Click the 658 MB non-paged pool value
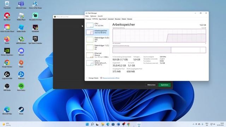The height and width of the screenshot is (127, 226). [131, 72]
